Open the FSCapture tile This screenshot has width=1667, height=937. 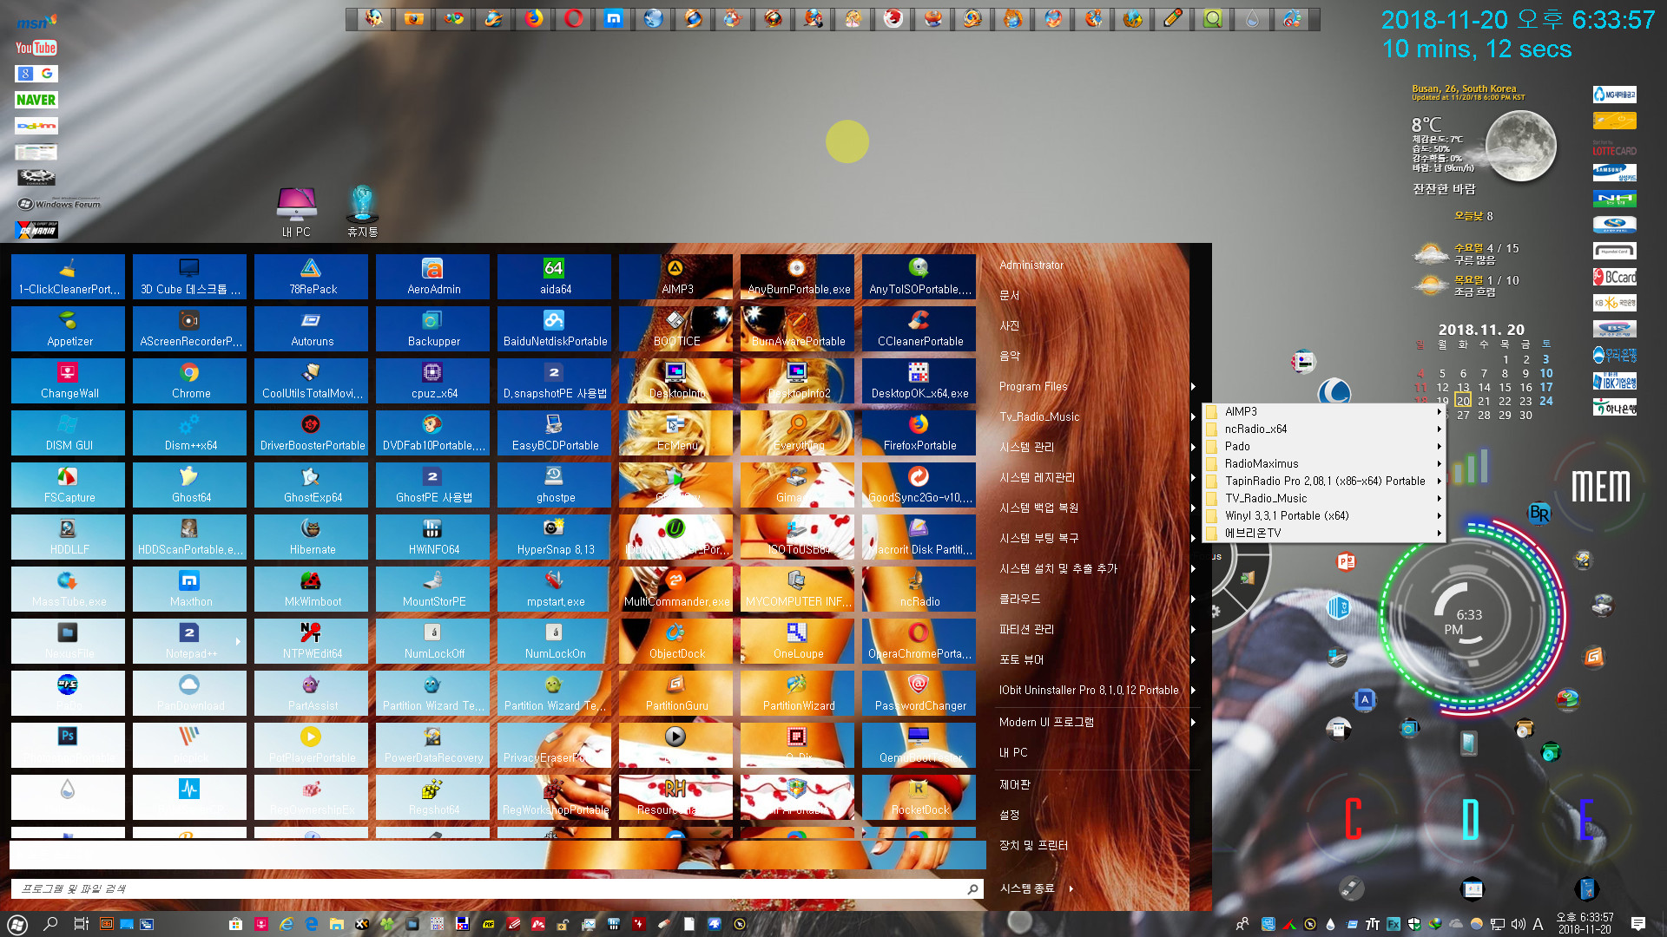point(69,485)
